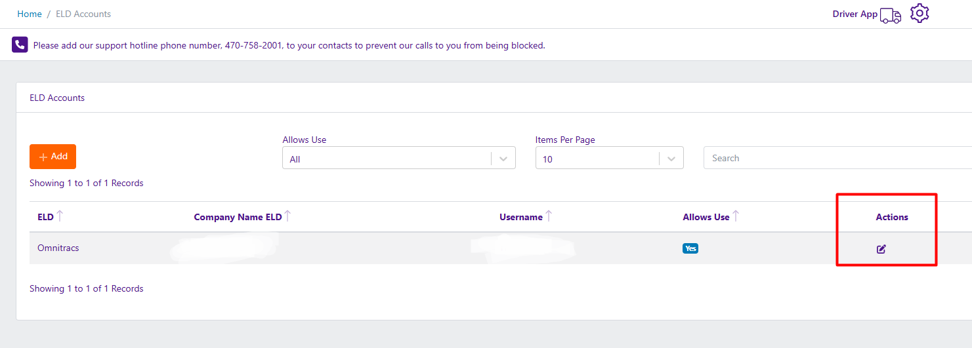
Task: Sort by Company Name ELD arrow
Action: [x=287, y=216]
